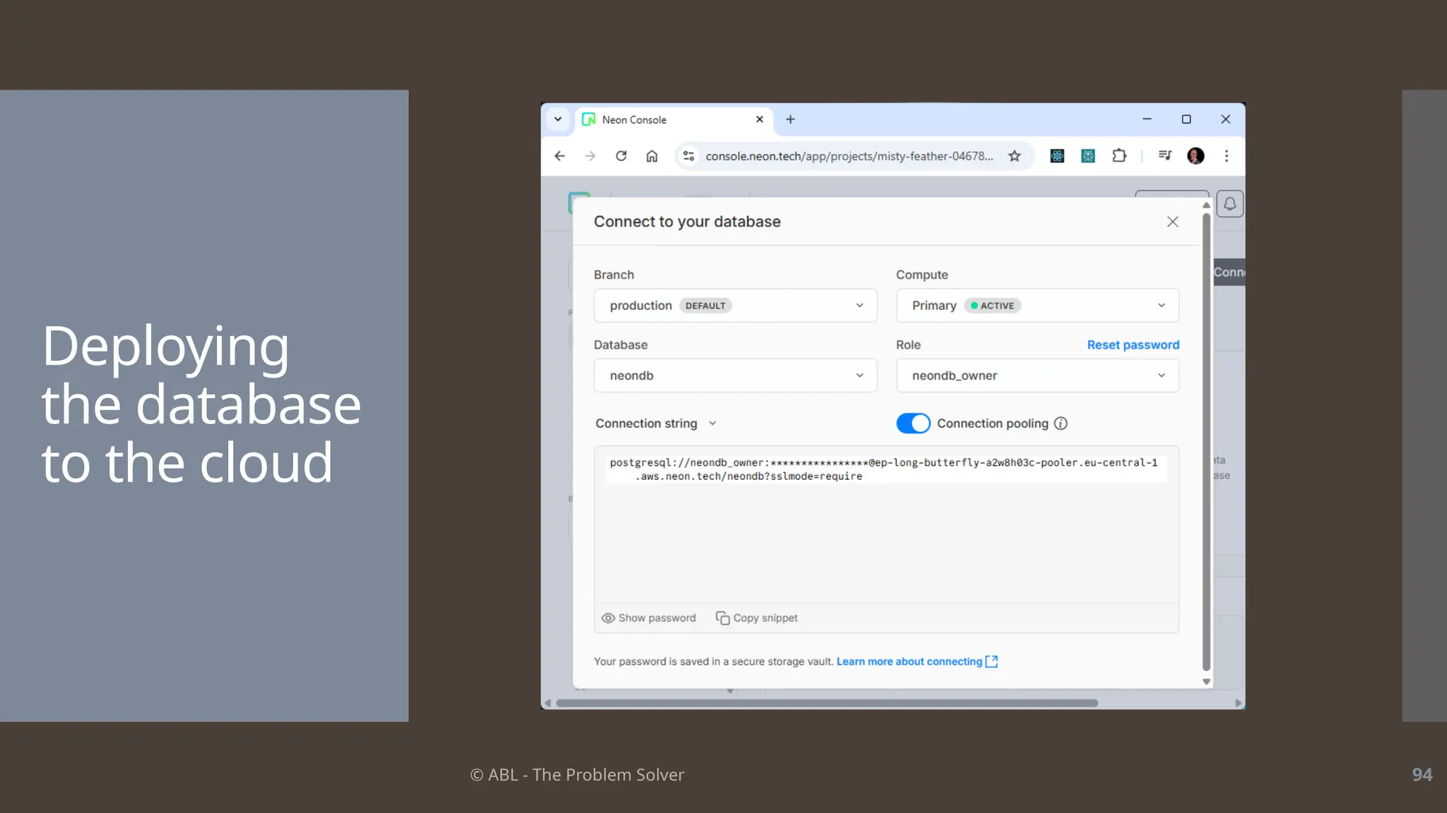The height and width of the screenshot is (813, 1447).
Task: Click Copy snippet button
Action: pyautogui.click(x=757, y=618)
